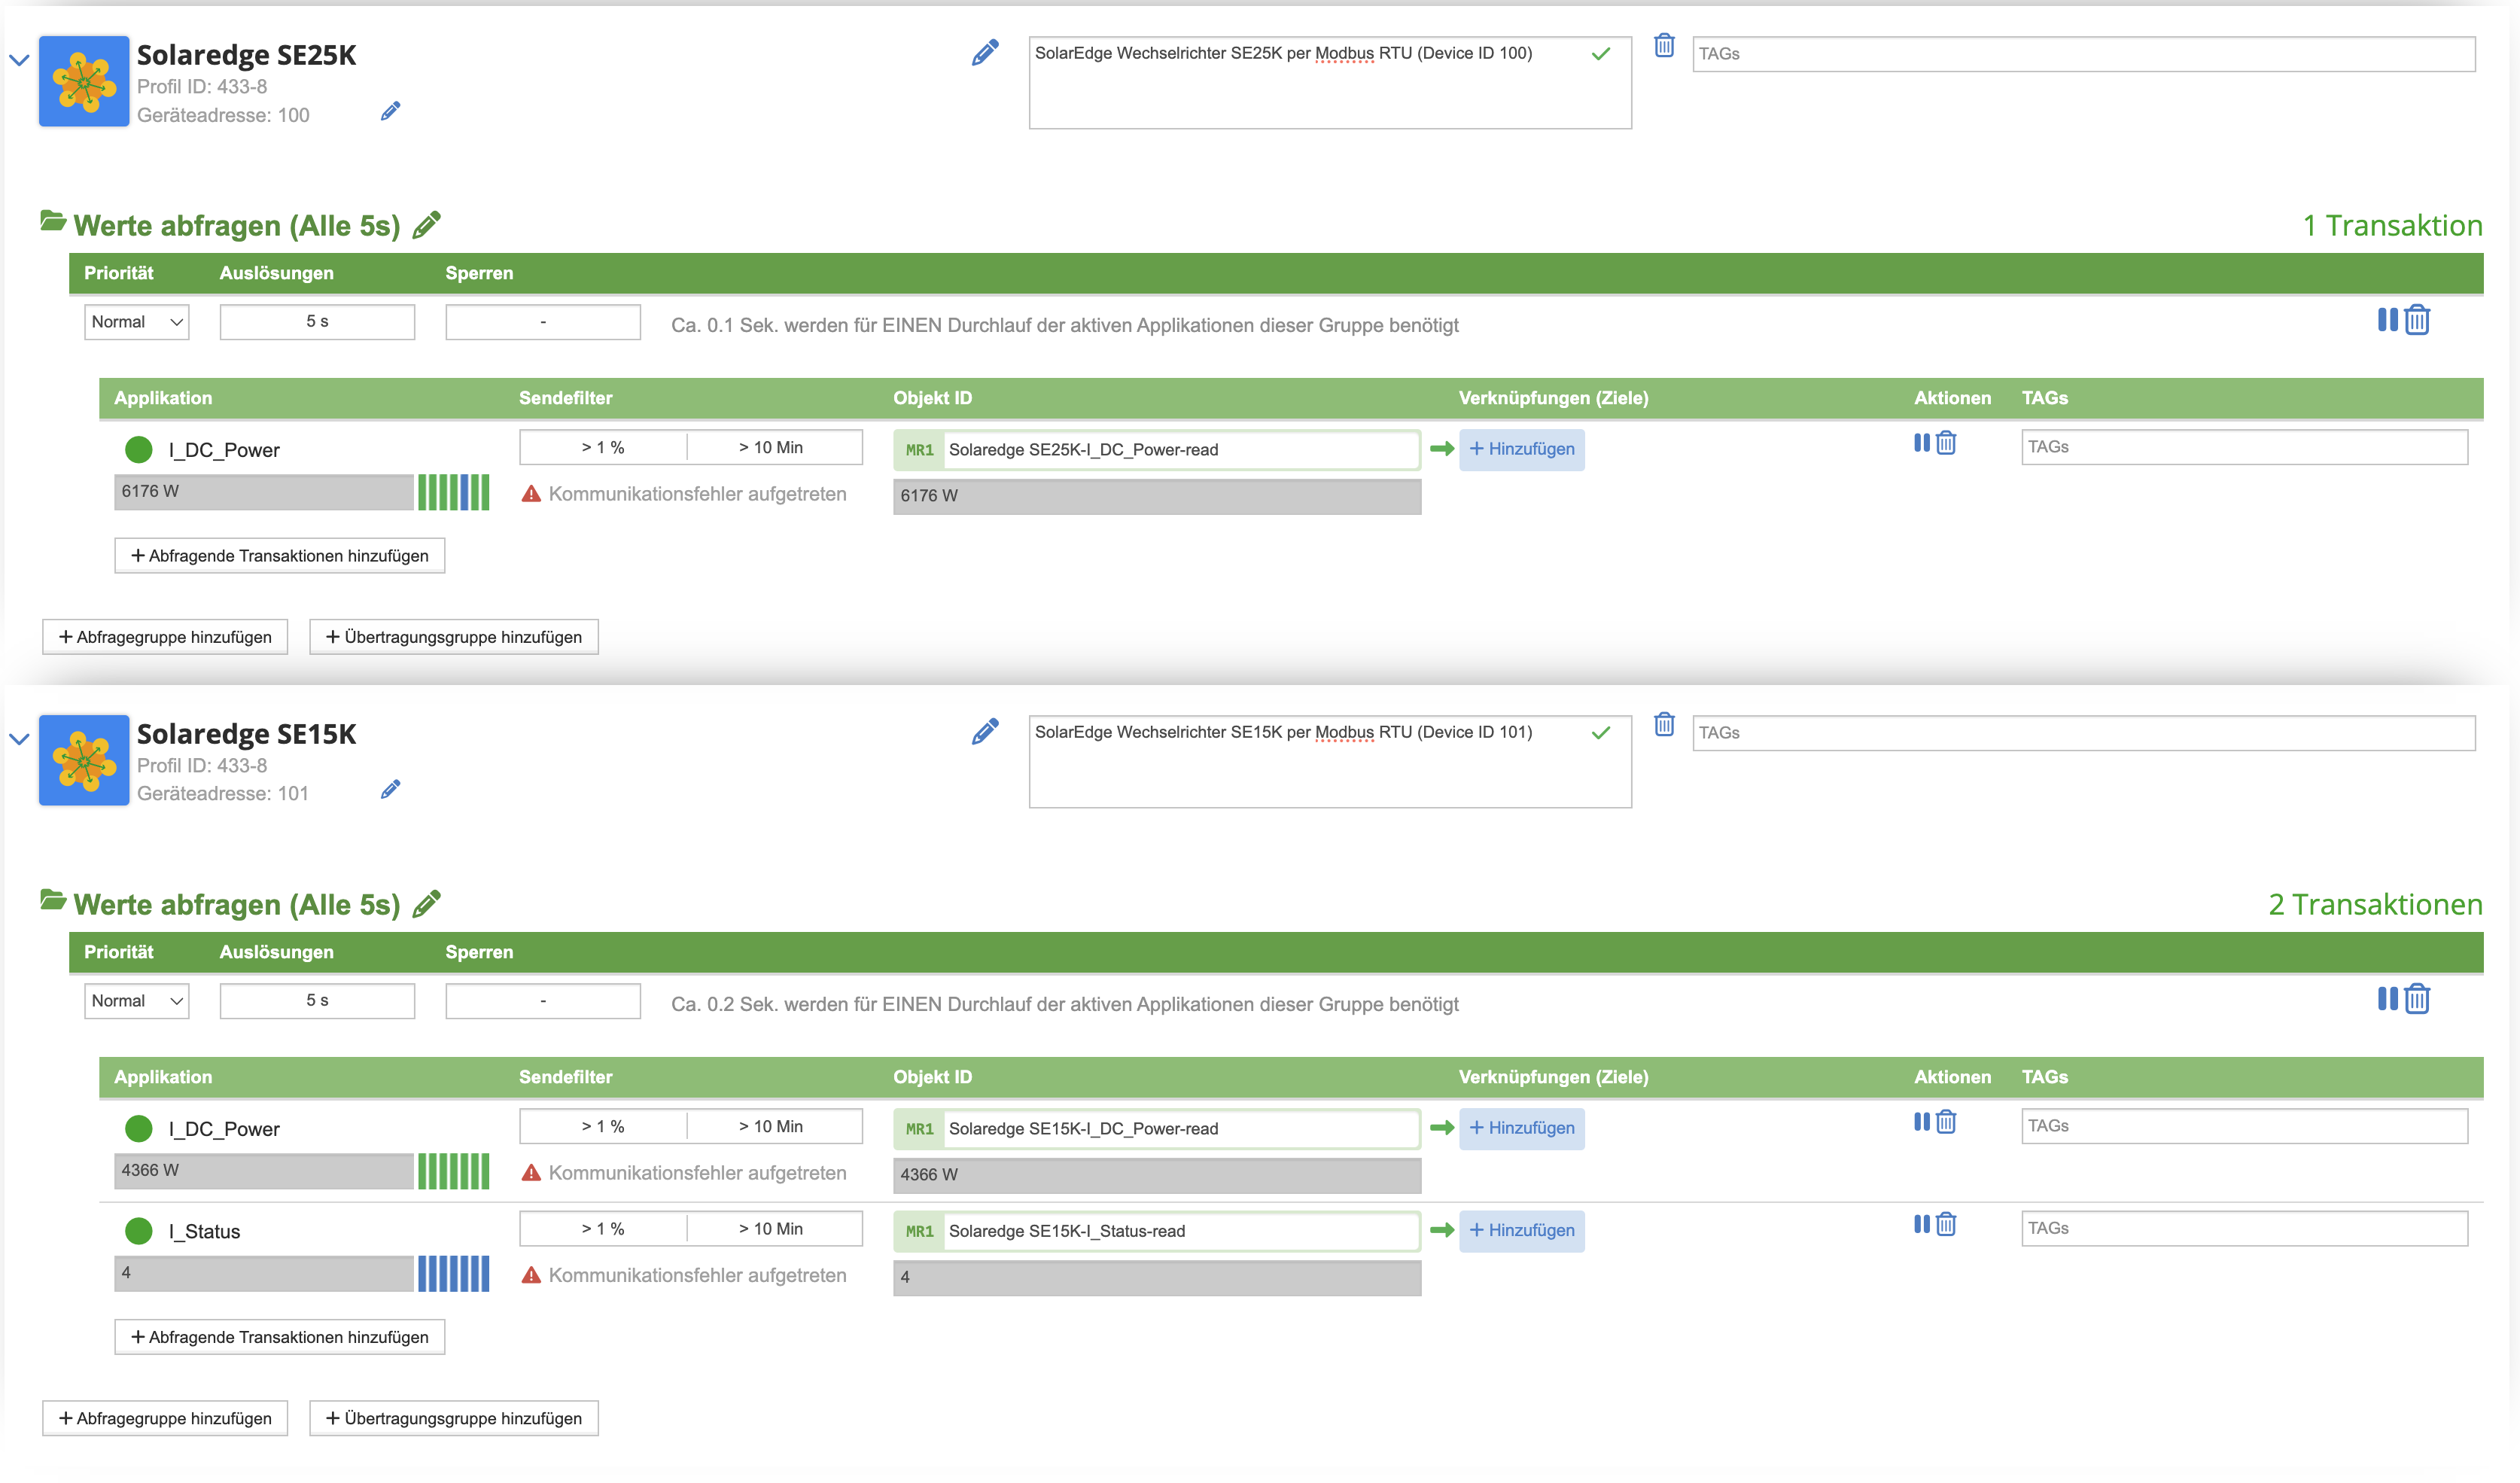Pause SE25K I_DC_Power transaction
This screenshot has height=1483, width=2520.
[1922, 443]
